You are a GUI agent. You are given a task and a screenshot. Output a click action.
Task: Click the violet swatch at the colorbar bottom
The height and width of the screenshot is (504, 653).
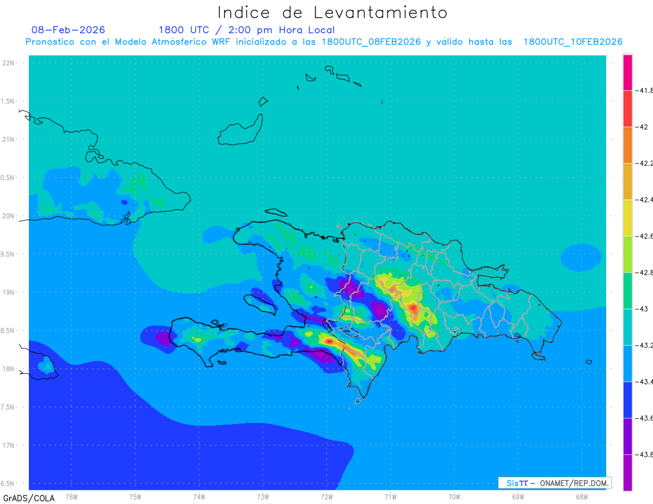click(627, 473)
